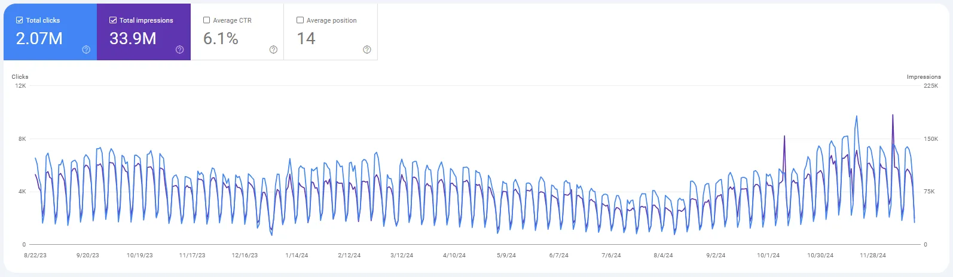Click the 10/19/23 date label
This screenshot has width=953, height=277.
click(139, 256)
